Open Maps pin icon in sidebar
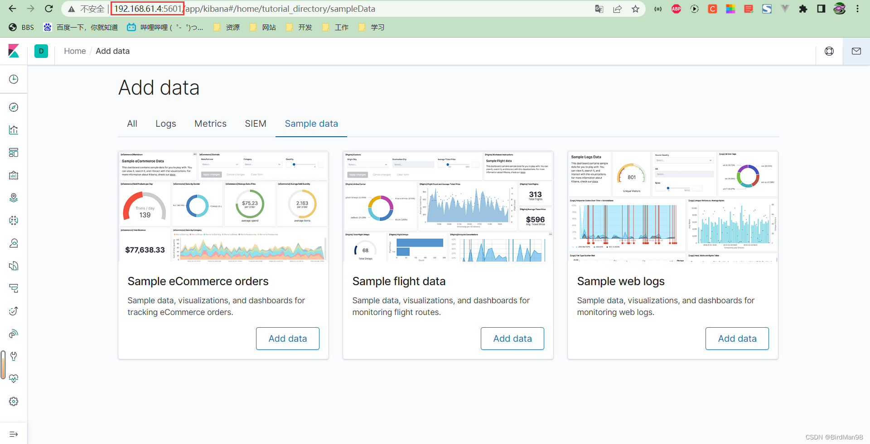 pyautogui.click(x=14, y=198)
